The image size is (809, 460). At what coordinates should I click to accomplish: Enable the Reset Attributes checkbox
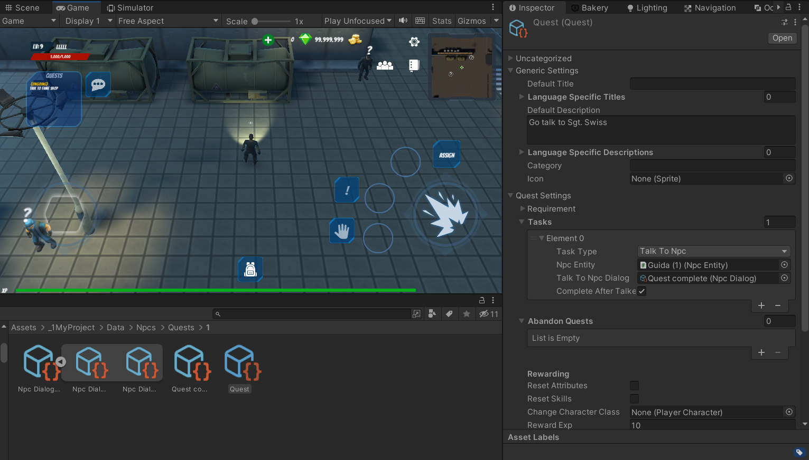pos(635,386)
